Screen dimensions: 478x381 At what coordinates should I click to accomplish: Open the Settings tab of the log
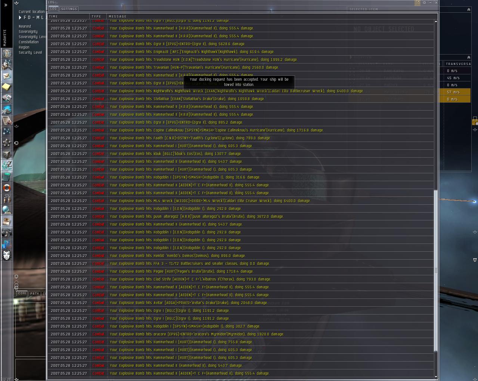coord(69,9)
